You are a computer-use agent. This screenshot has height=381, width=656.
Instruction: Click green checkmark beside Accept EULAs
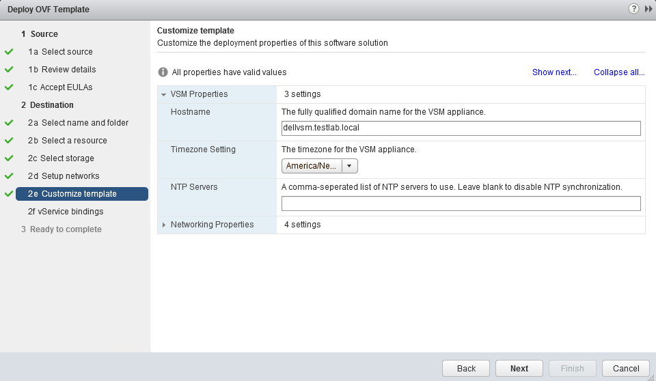[x=9, y=87]
